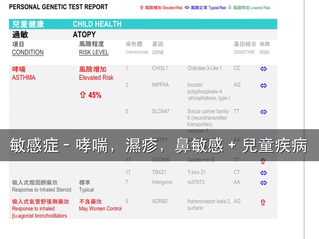Click the underlined RISK LEVEL column heading
Image resolution: width=319 pixels, height=239 pixels.
pyautogui.click(x=94, y=52)
